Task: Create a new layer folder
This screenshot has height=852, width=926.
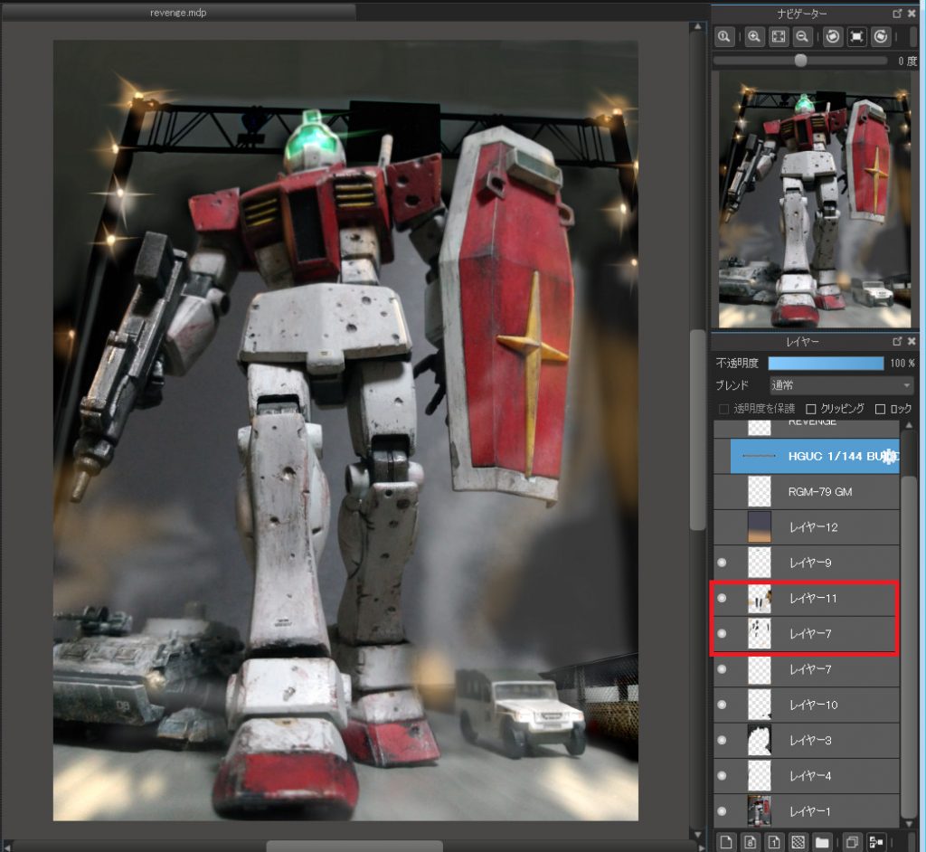Action: coord(821,842)
